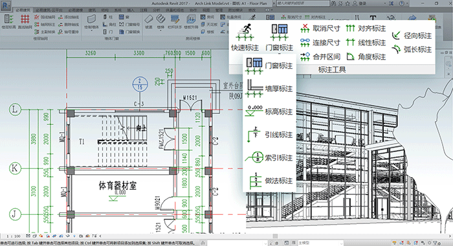
Task: Click the filter icon in status bar
Action: 435,243
